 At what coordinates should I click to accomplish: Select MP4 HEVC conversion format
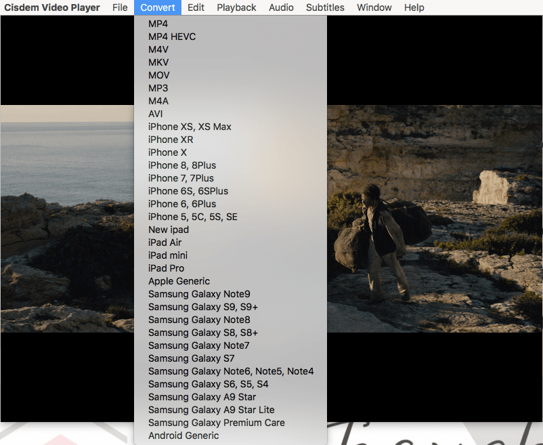(x=230, y=37)
